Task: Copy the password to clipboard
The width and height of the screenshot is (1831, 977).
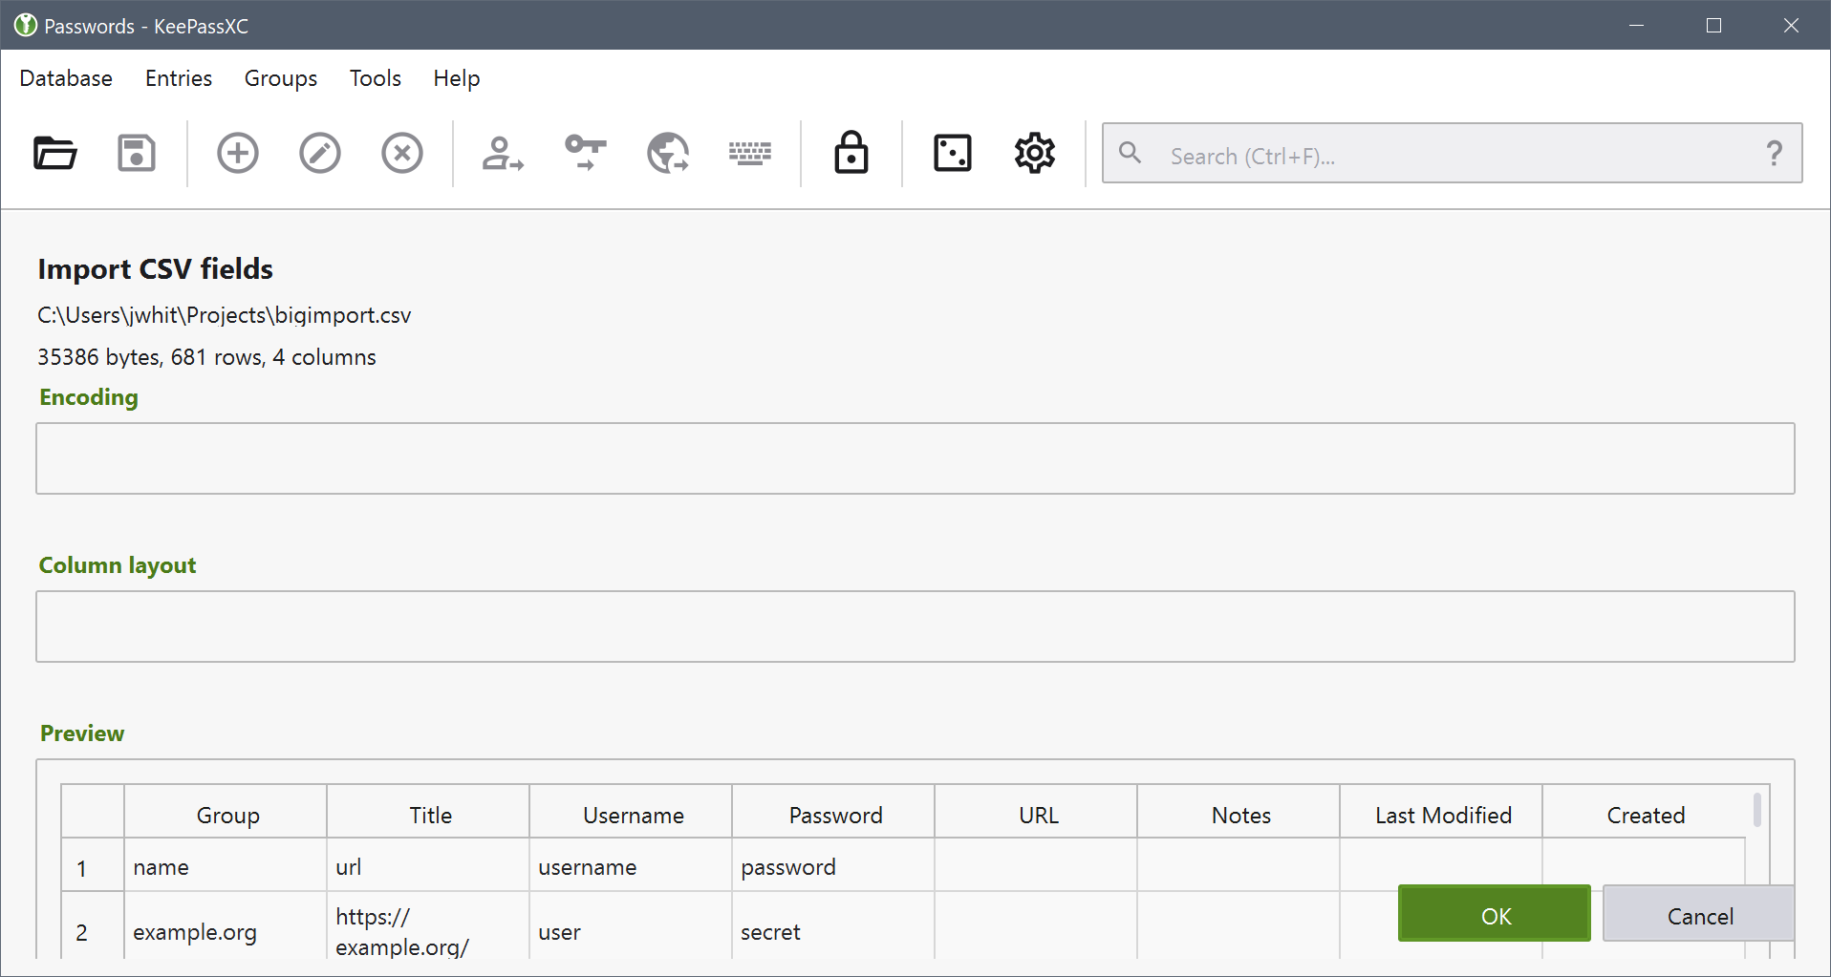Action: (x=583, y=153)
